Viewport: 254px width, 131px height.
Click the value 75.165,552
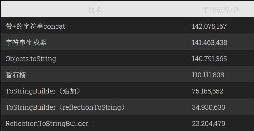tap(207, 91)
